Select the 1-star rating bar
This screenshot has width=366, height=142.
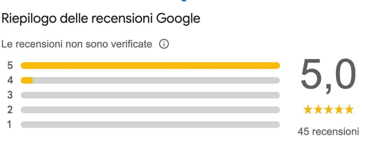tap(150, 125)
